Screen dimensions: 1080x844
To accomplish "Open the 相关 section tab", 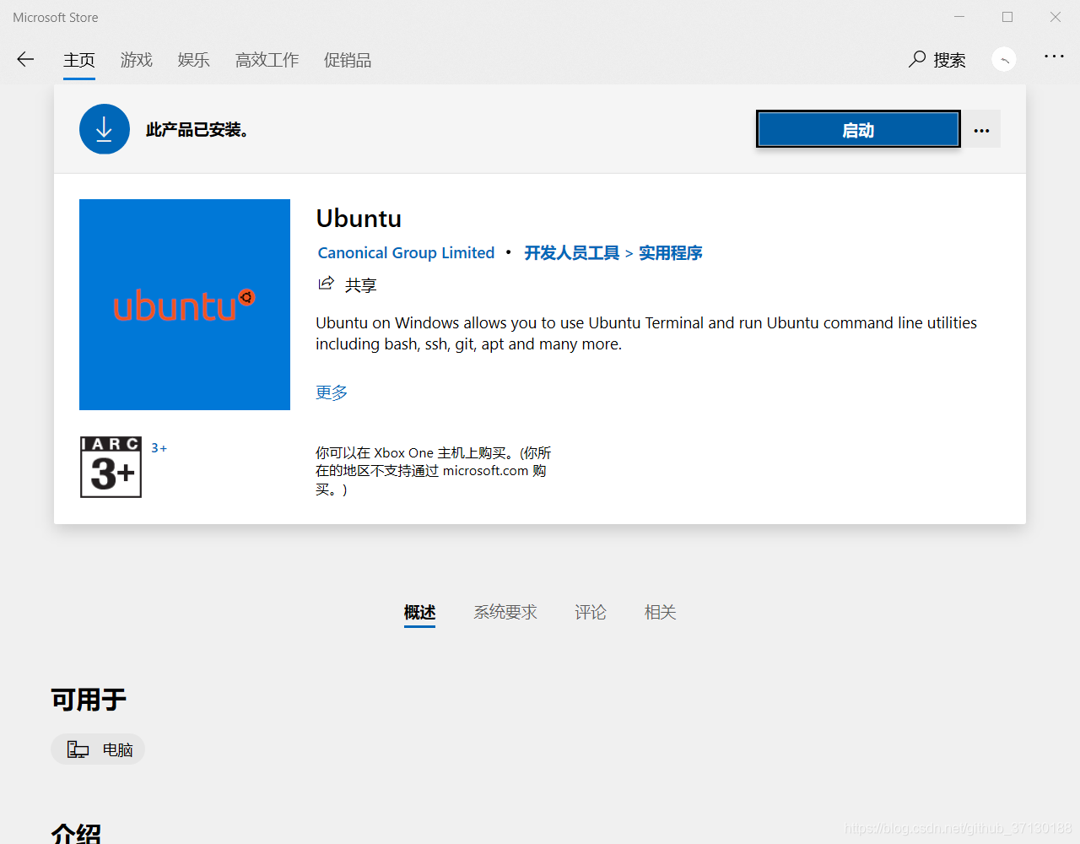I will tap(661, 612).
